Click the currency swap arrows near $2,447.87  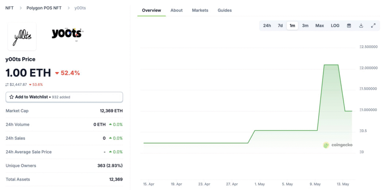[x=7, y=84]
